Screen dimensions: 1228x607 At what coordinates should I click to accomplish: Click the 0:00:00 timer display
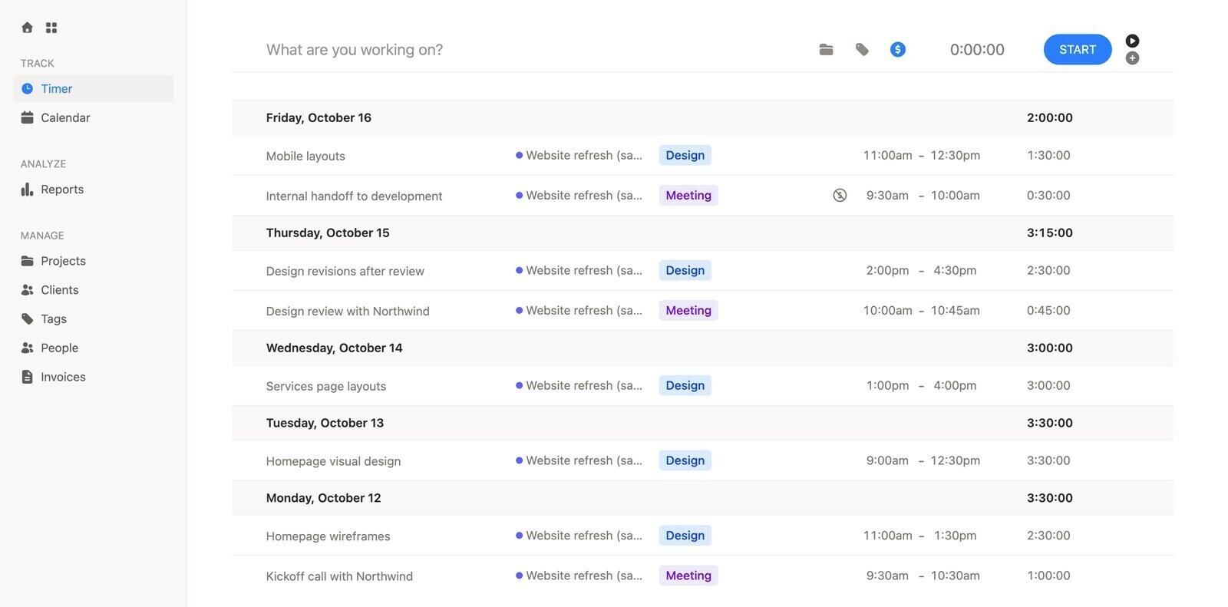tap(977, 49)
